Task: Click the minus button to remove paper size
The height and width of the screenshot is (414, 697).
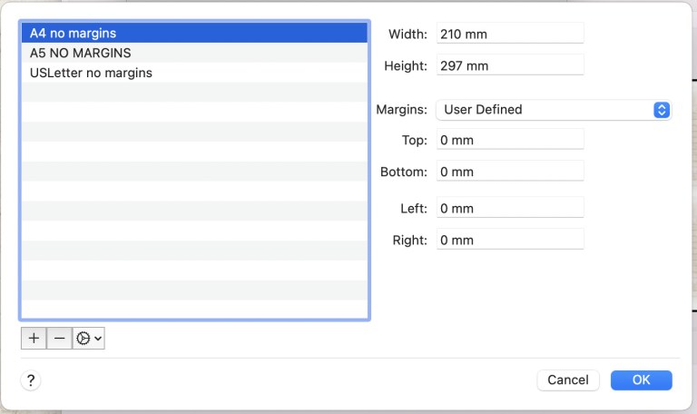Action: click(x=59, y=338)
